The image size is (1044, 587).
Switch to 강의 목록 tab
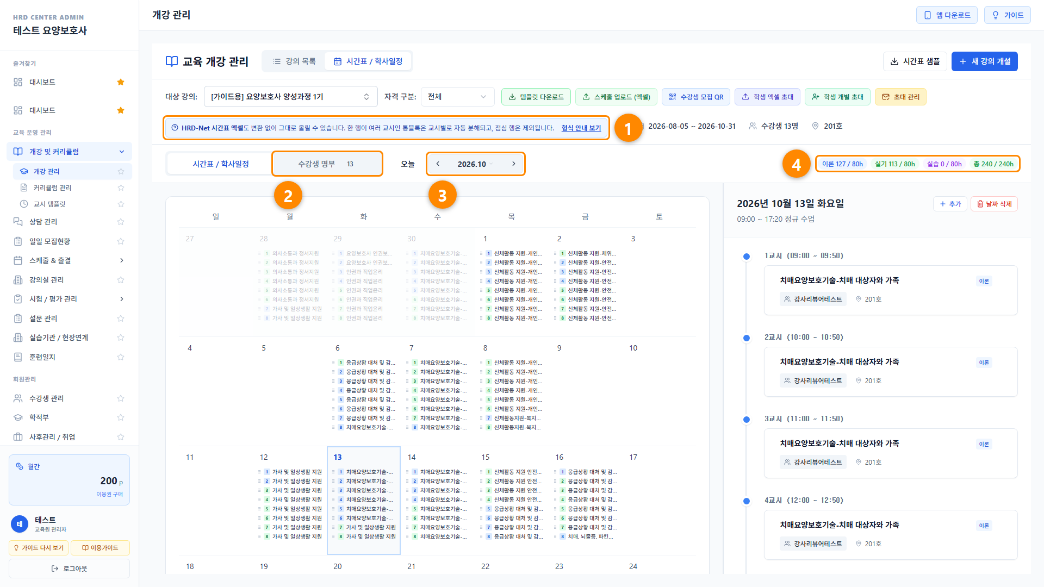click(x=294, y=61)
